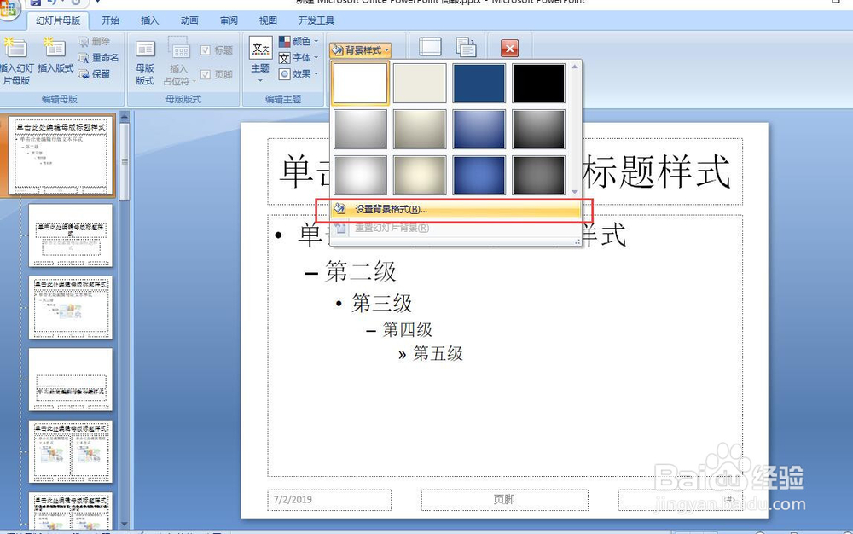853x534 pixels.
Task: Click the 7/2/2019 date placeholder
Action: [329, 500]
